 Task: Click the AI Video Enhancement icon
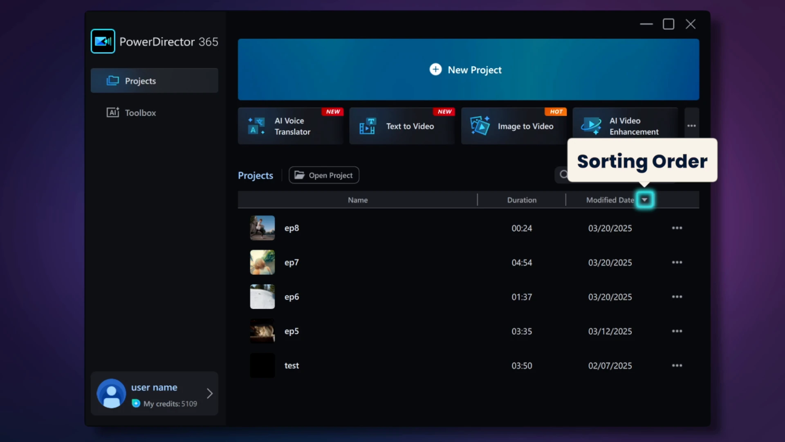coord(591,126)
